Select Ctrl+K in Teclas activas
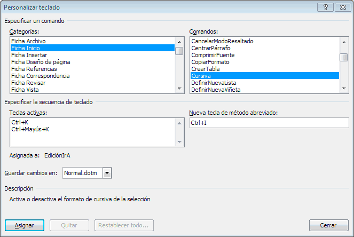The width and height of the screenshot is (354, 237). [20, 122]
